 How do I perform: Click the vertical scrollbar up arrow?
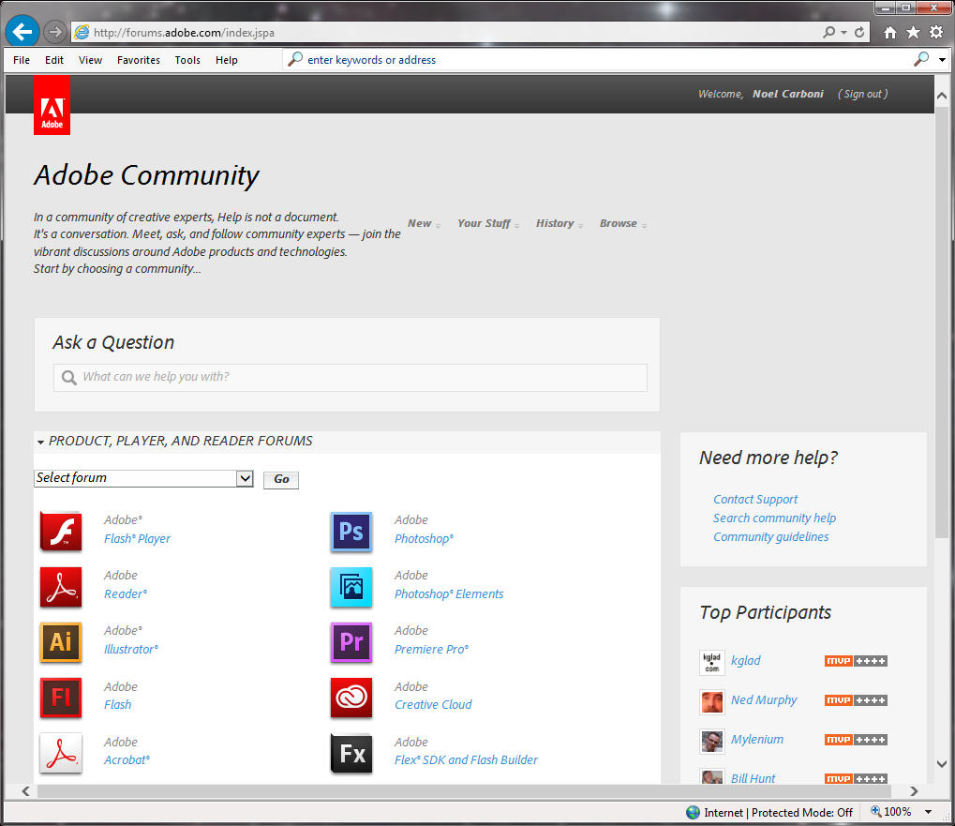(942, 96)
